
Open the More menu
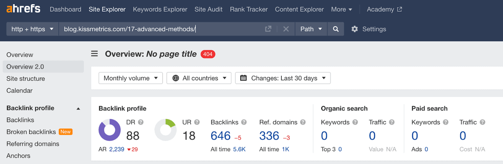coord(342,9)
